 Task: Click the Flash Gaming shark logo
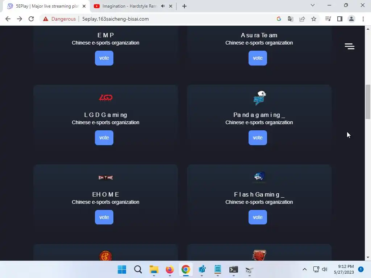point(259,177)
